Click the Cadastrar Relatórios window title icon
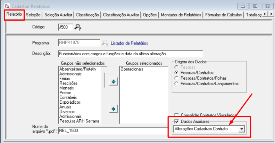This screenshot has width=275, height=143. (6, 6)
